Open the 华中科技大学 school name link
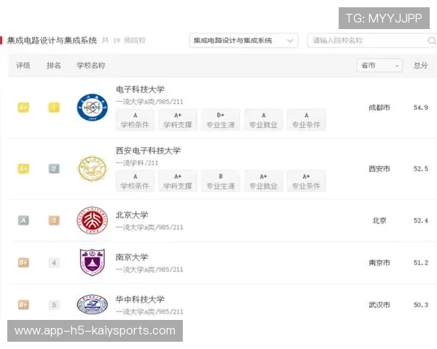437x349 pixels. (x=141, y=299)
